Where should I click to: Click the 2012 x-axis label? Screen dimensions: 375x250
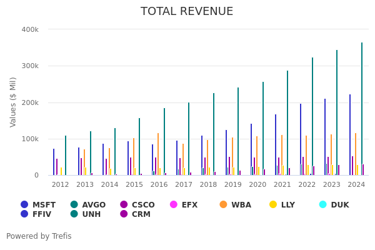(61, 184)
